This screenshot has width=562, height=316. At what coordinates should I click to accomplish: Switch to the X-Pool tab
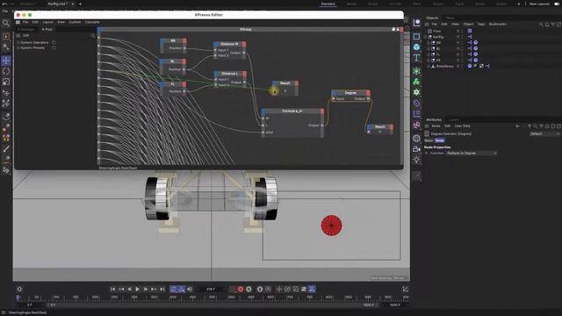47,29
